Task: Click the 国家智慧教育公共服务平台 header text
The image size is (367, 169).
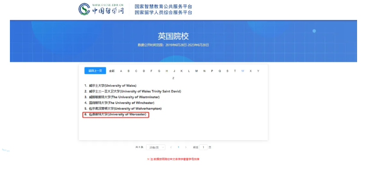Action: tap(163, 6)
